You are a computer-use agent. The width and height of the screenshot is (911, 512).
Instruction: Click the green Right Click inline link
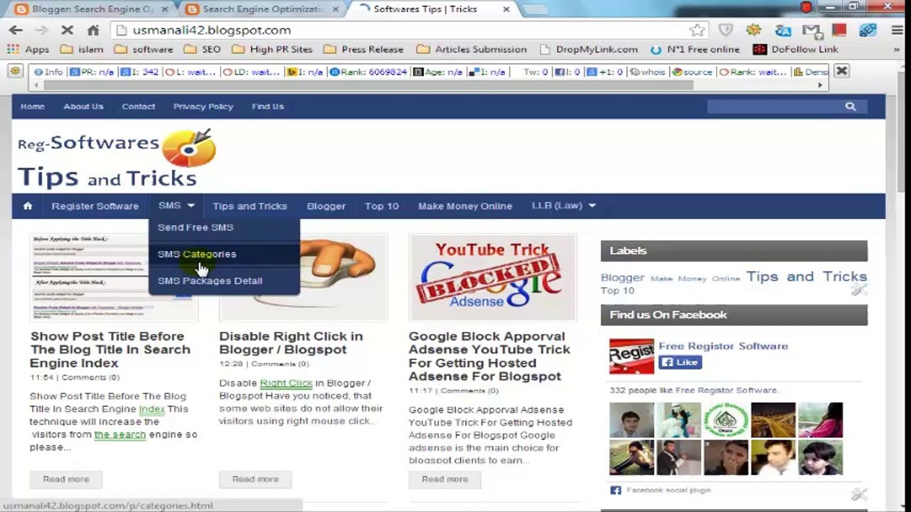point(286,383)
